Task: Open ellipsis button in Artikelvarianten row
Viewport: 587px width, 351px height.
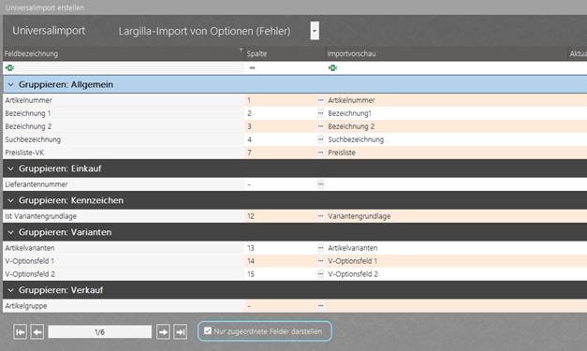Action: pos(320,248)
